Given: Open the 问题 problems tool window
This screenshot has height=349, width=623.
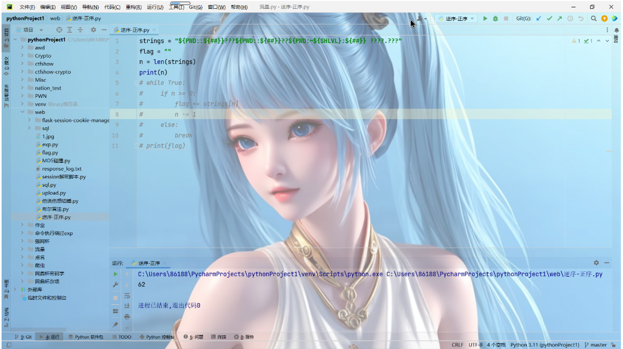Looking at the screenshot, I should [193, 337].
